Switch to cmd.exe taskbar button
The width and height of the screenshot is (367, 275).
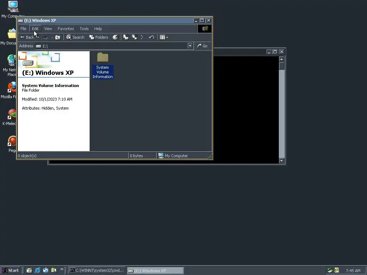click(97, 270)
